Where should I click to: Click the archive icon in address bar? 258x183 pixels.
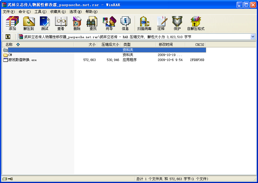click(x=21, y=37)
